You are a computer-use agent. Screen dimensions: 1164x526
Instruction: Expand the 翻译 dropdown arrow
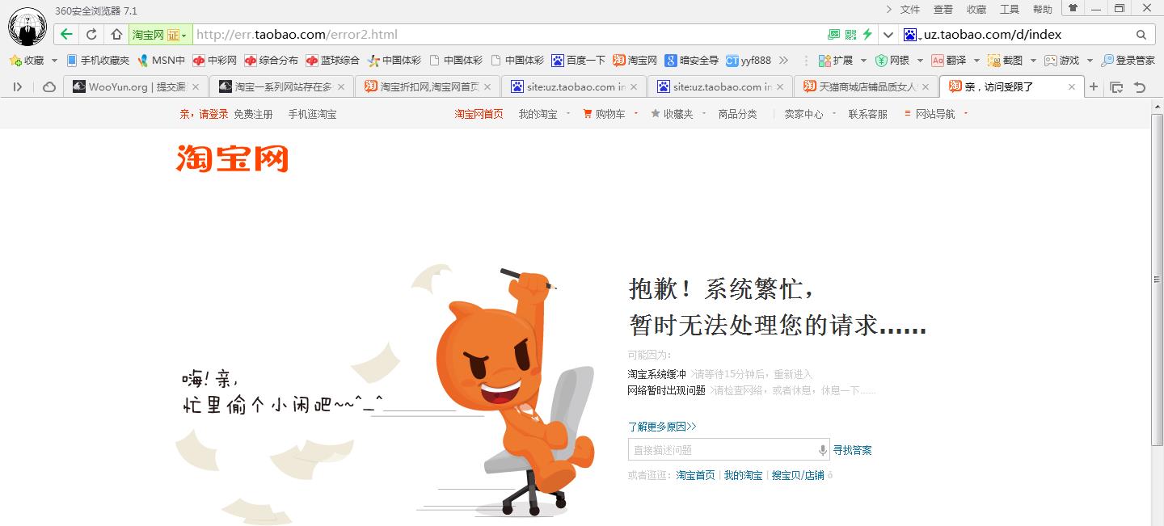(976, 61)
